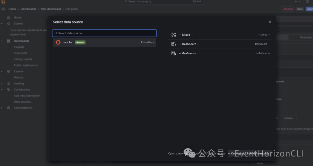
Task: Click the Mixed data source icon
Action: point(174,35)
